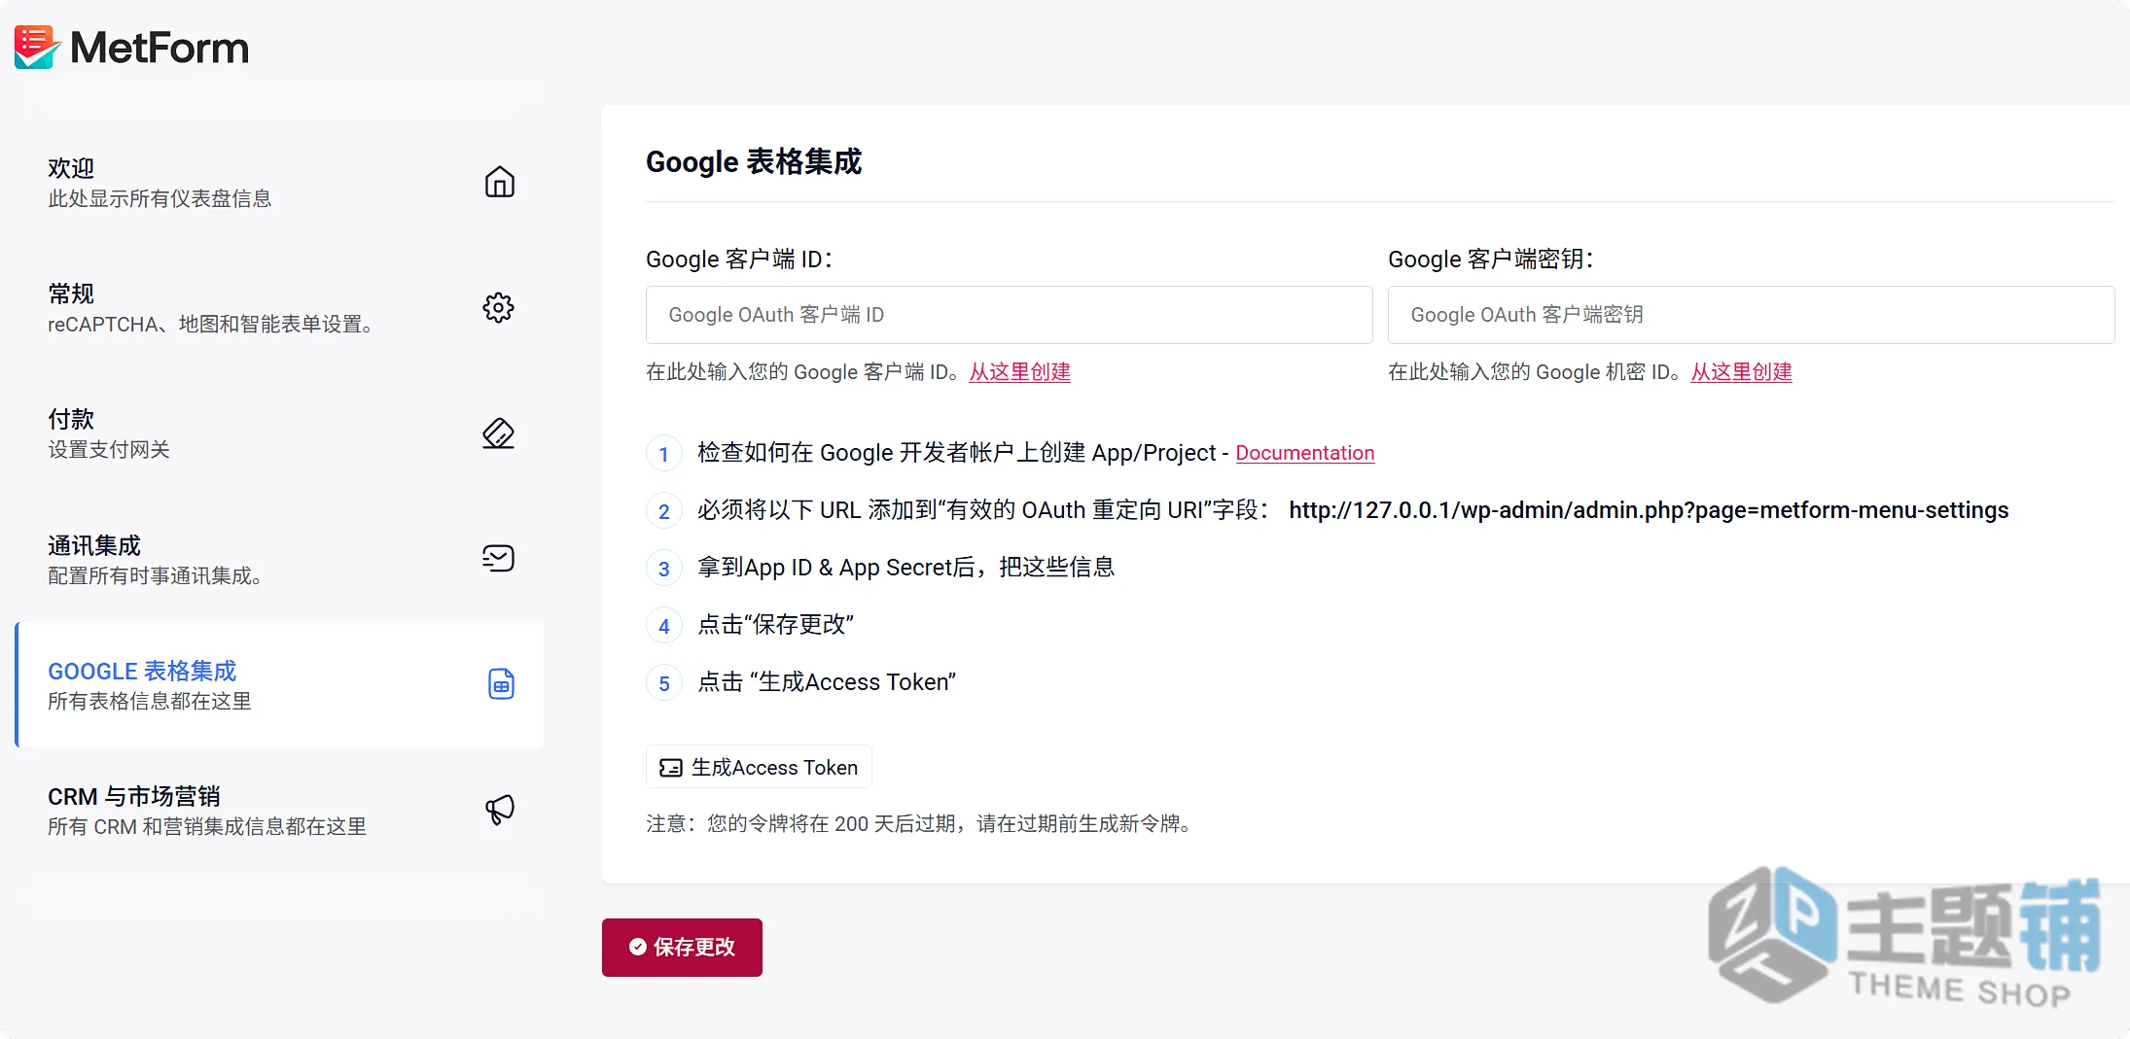Screen dimensions: 2130x1039
Task: Click step text 点击“保存更改”
Action: pos(775,624)
